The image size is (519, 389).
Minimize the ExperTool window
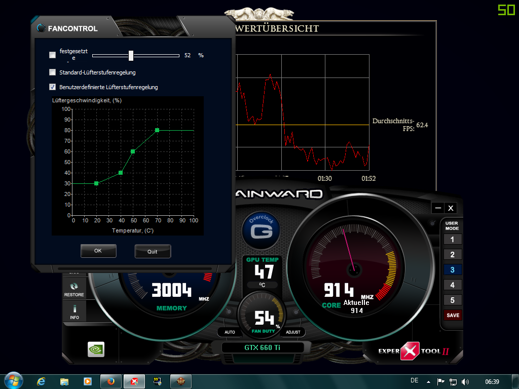pyautogui.click(x=438, y=208)
